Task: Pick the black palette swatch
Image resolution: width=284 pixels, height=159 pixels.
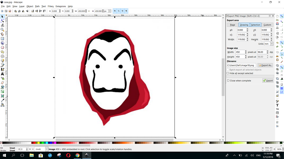Action: 3,143
